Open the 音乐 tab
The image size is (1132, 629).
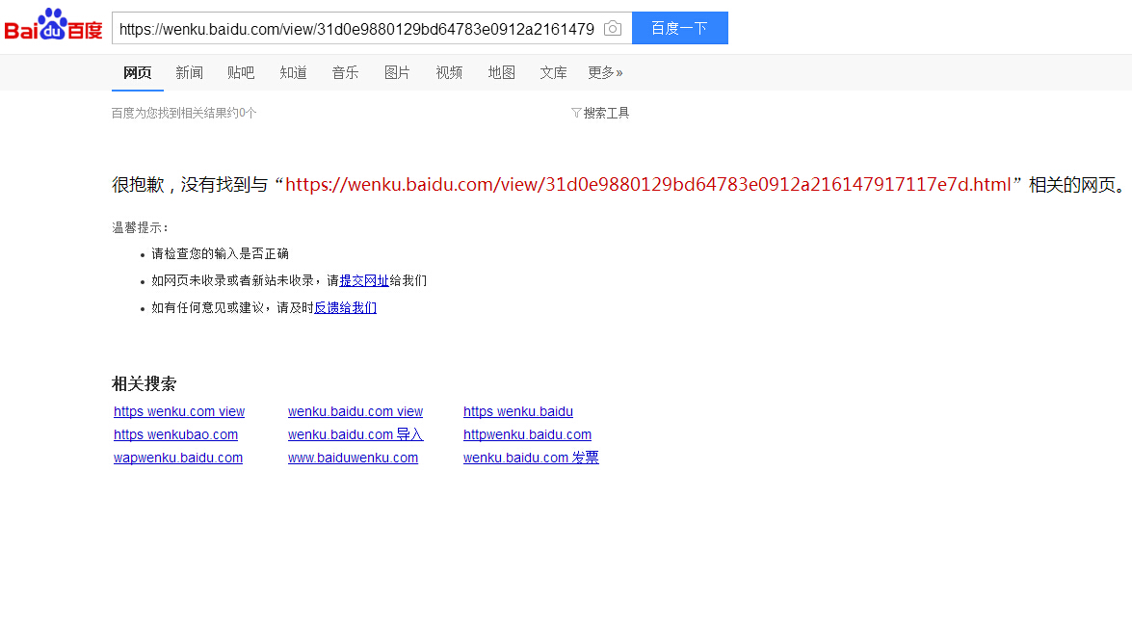point(345,73)
